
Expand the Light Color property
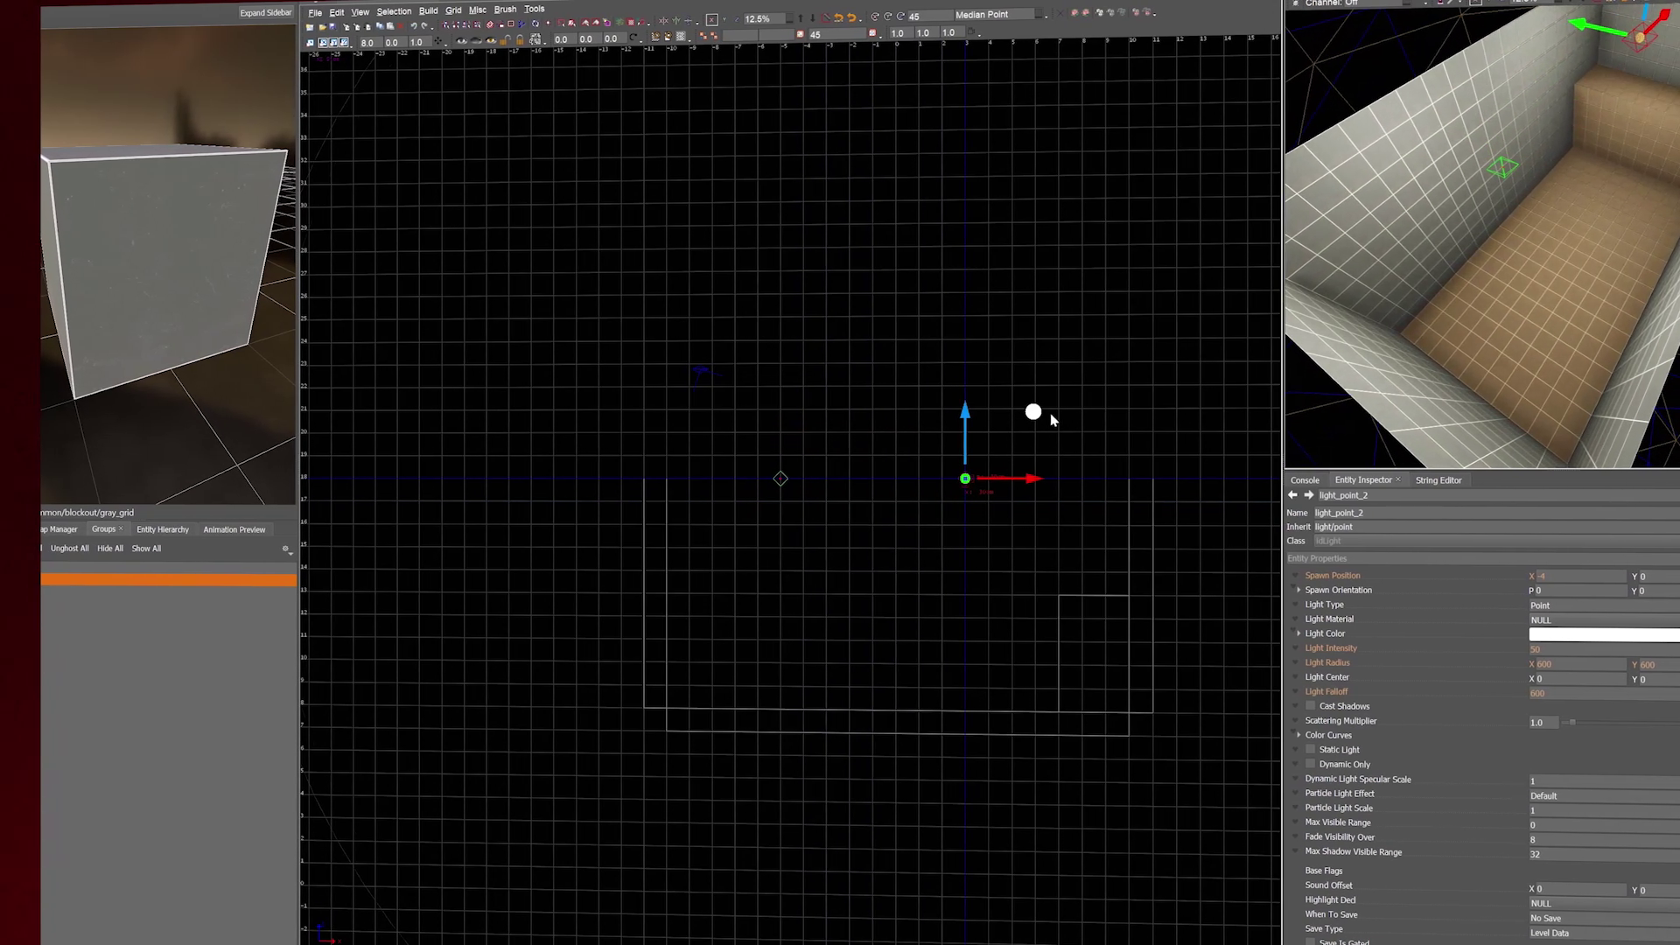click(1298, 633)
